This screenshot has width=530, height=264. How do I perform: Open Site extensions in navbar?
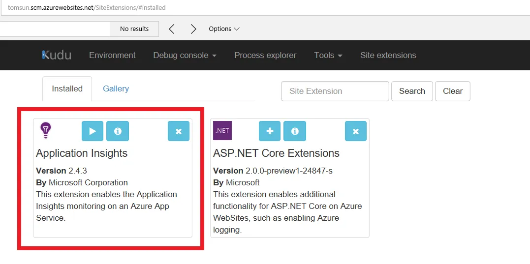pos(388,56)
